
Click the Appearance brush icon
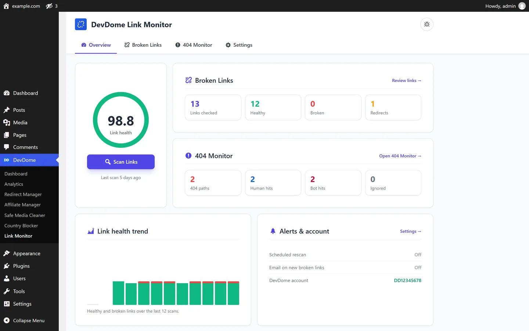tap(7, 253)
